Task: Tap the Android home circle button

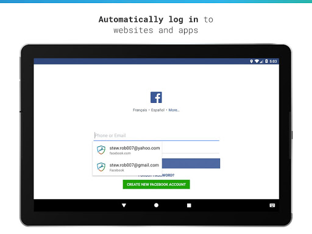Action: point(156,205)
